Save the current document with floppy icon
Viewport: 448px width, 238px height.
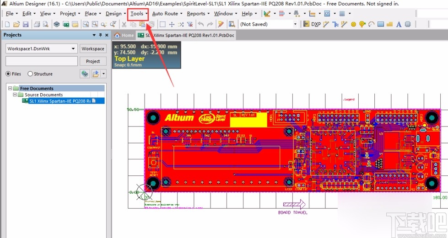[x=26, y=24]
